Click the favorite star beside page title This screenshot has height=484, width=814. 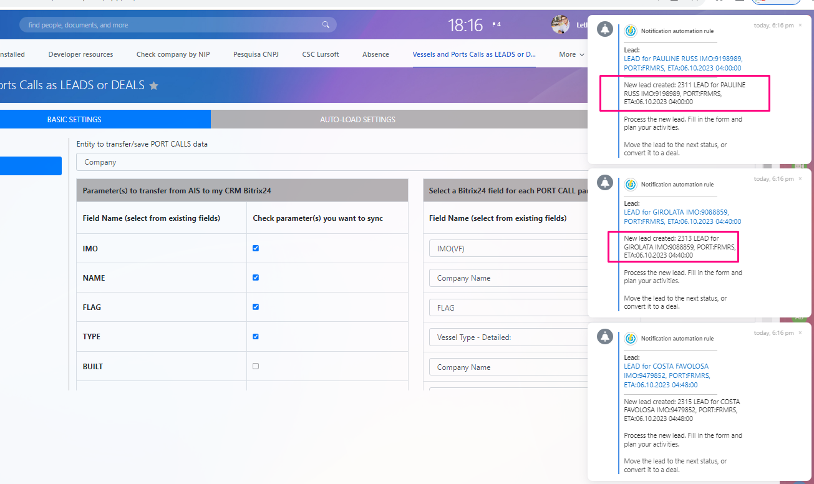[154, 85]
